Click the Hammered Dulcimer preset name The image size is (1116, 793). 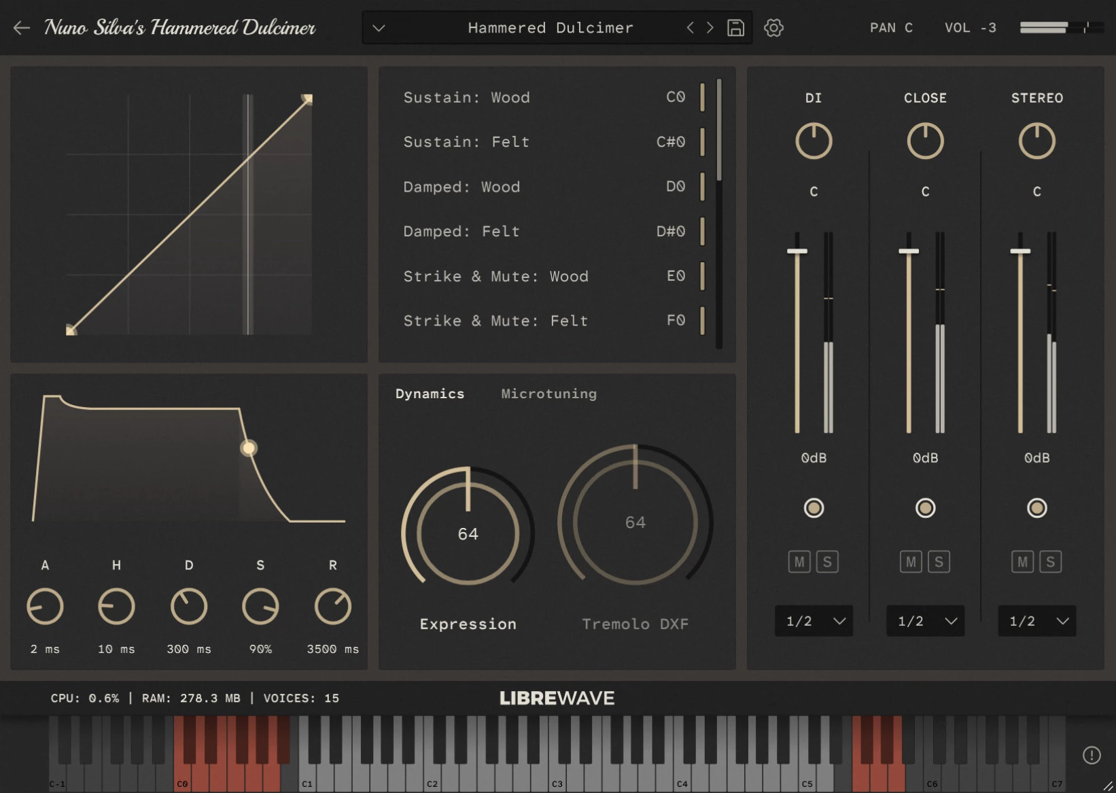click(551, 28)
